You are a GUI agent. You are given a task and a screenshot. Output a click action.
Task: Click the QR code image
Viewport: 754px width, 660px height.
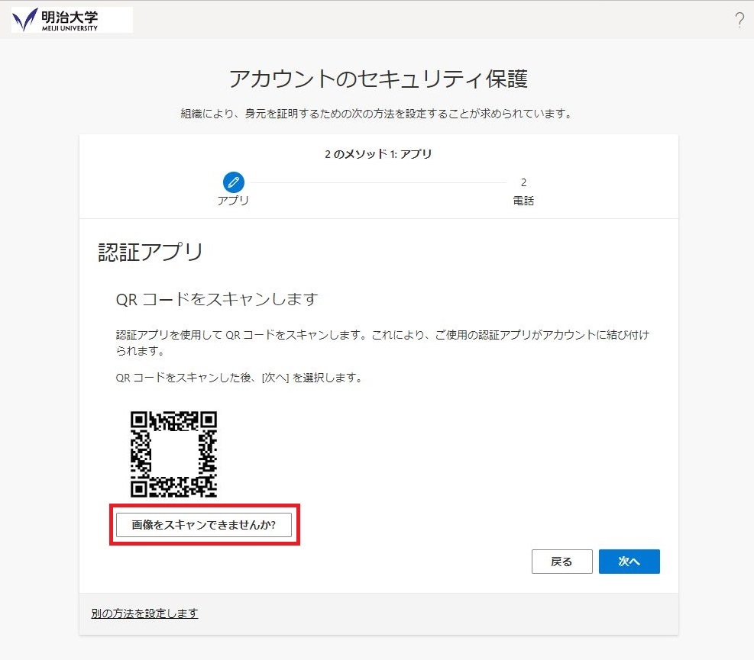[x=173, y=454]
